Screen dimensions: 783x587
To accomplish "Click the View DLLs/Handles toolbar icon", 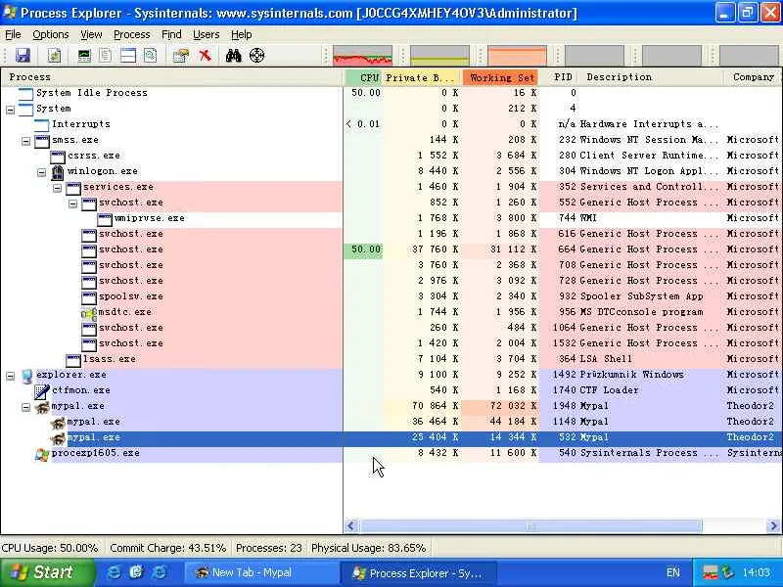I will [151, 55].
